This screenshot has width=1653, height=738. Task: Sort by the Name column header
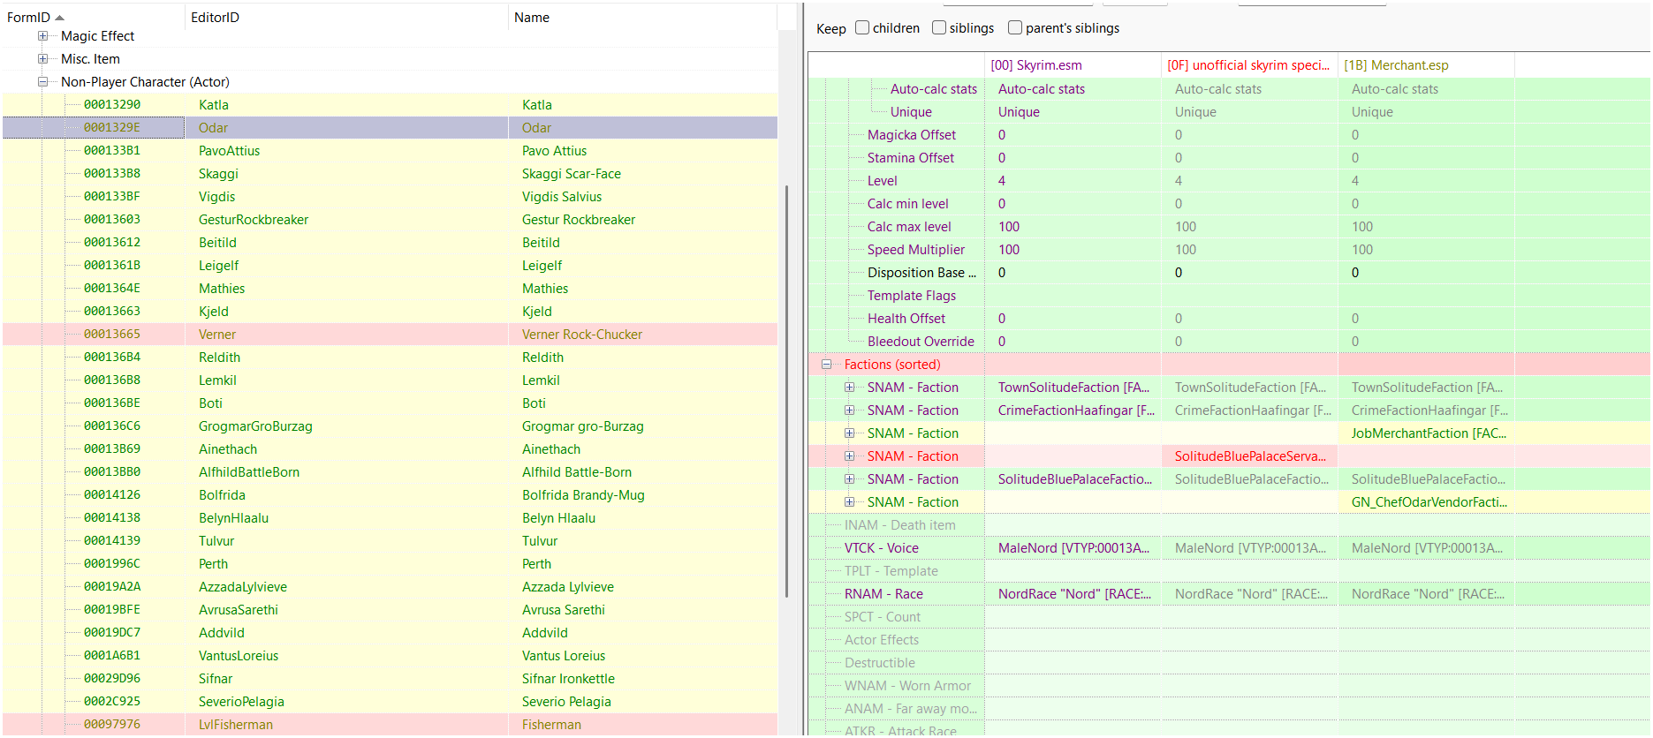tap(642, 18)
